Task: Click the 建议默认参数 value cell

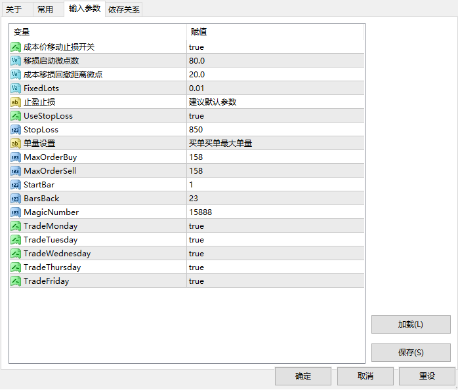Action: click(x=276, y=102)
